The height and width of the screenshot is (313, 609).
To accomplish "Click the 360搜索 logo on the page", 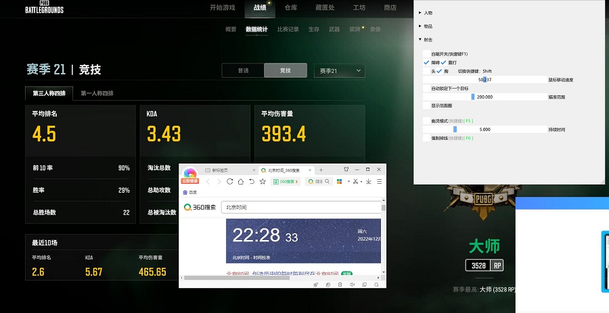I will pyautogui.click(x=200, y=207).
